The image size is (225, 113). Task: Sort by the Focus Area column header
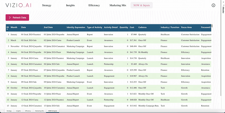point(186,27)
